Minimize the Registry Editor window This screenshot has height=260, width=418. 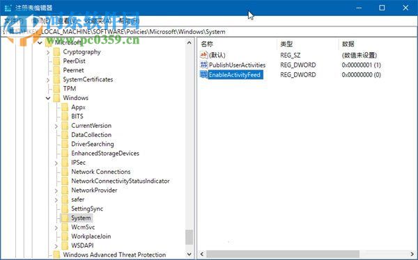pyautogui.click(x=359, y=8)
